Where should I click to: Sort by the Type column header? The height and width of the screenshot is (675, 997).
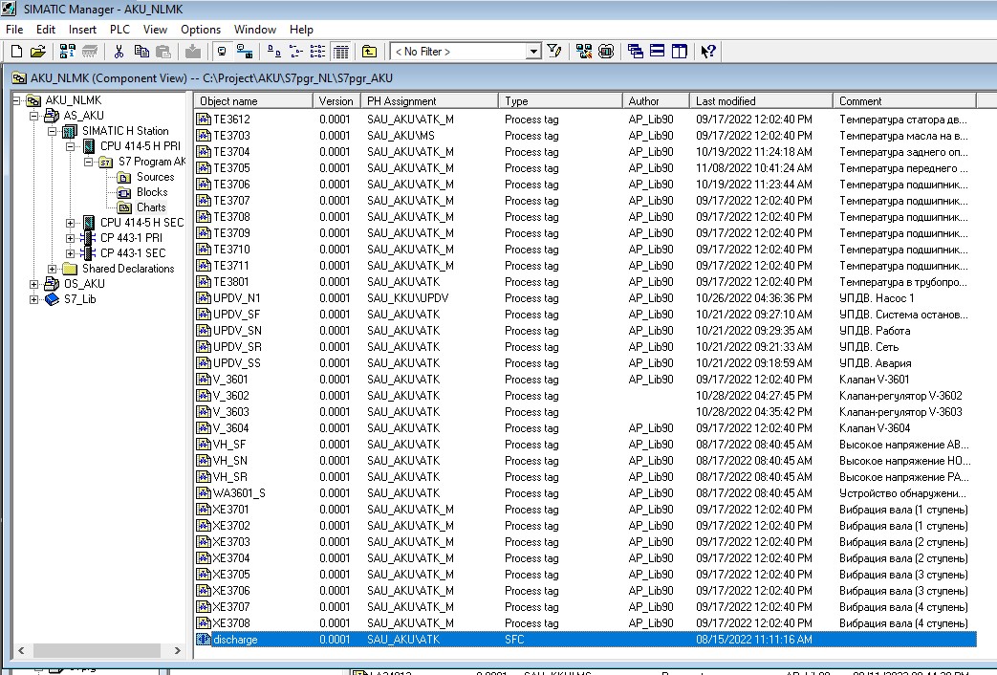click(x=561, y=100)
